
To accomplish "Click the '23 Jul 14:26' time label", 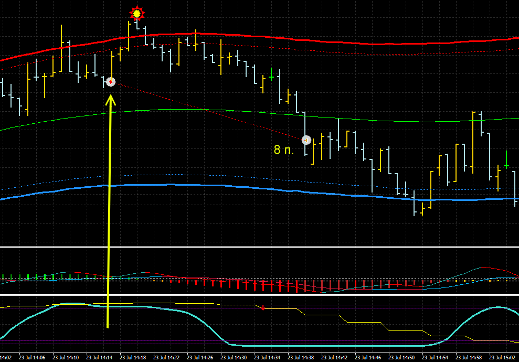I will [199, 357].
